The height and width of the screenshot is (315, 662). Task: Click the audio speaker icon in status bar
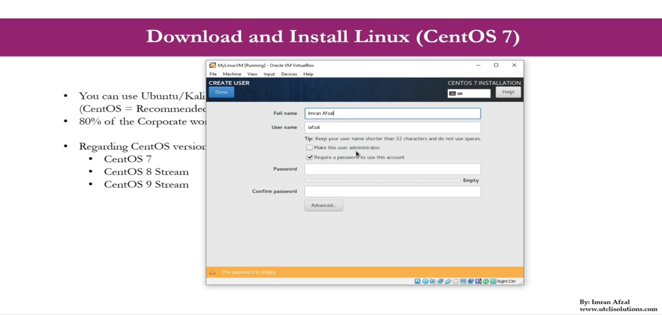433,281
